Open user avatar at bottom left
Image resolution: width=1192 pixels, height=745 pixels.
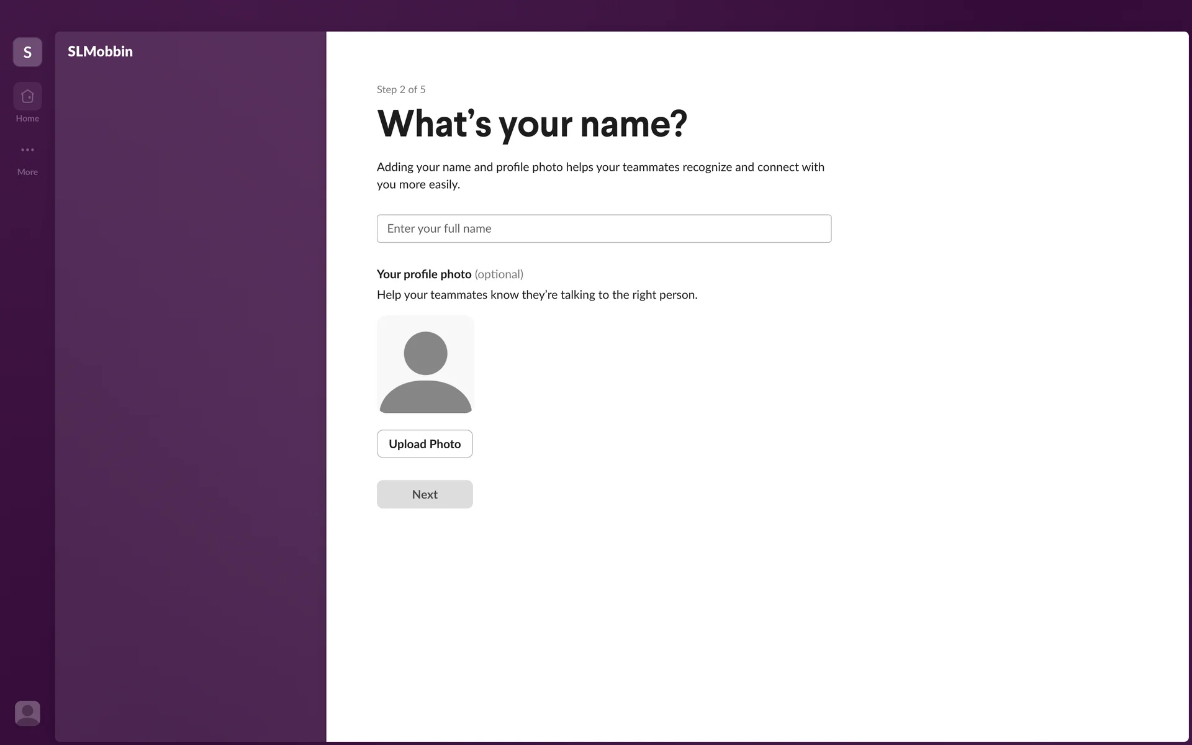point(27,713)
